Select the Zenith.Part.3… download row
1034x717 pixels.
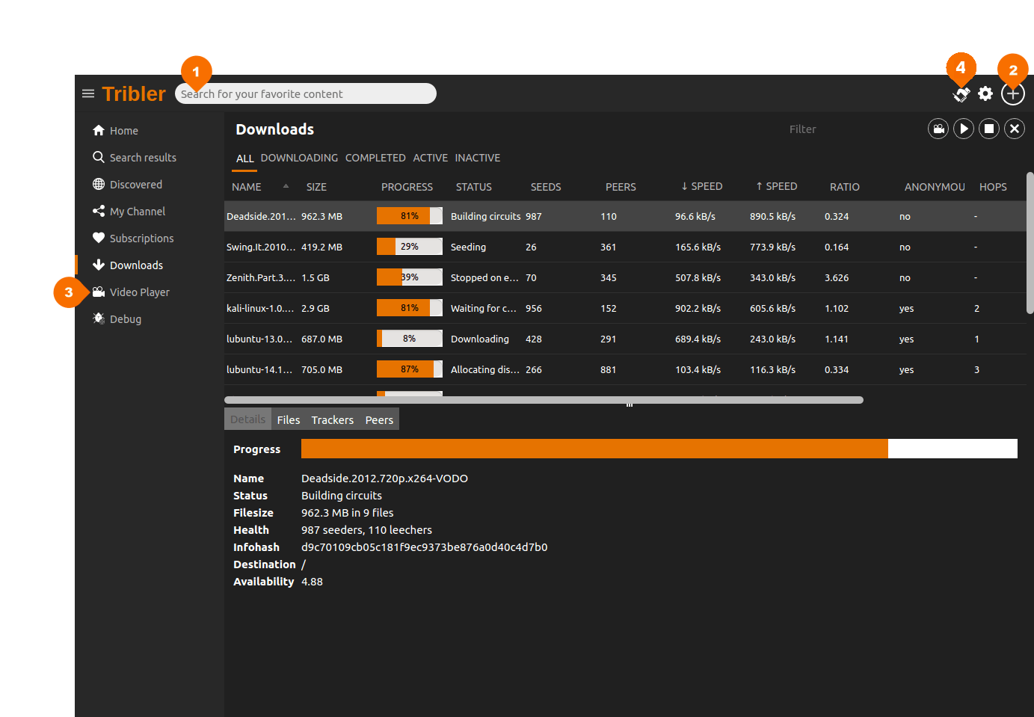625,277
